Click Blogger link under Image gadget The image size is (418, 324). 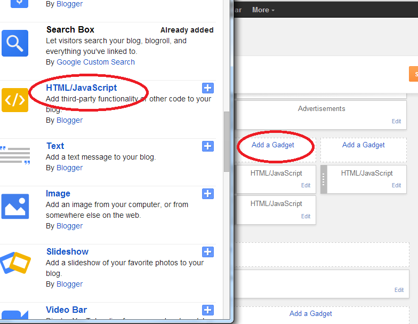69,226
